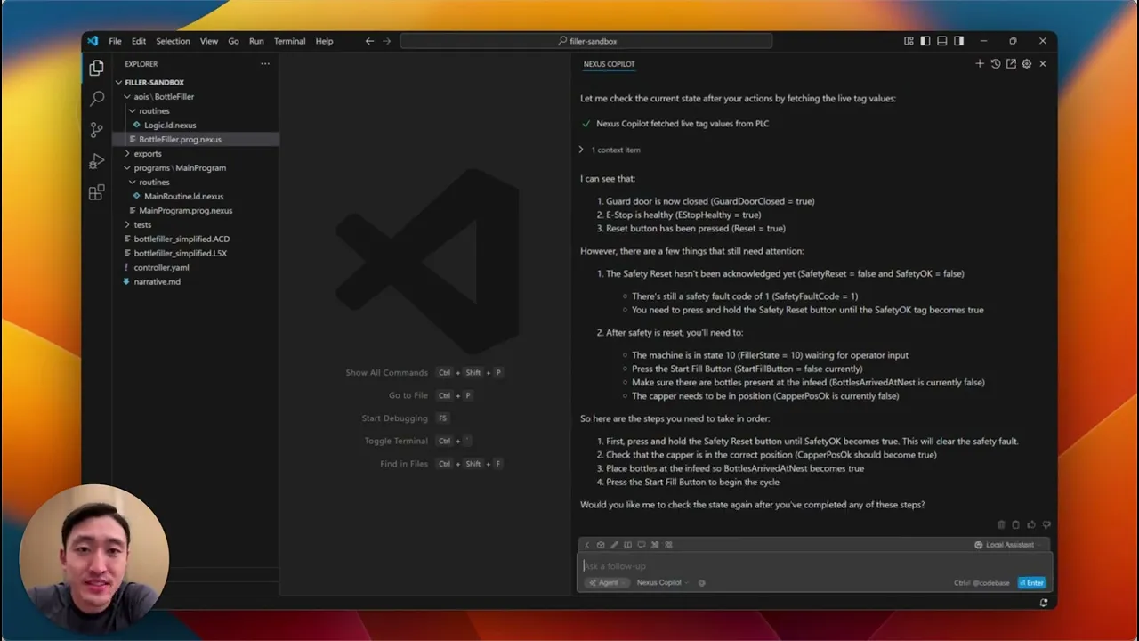The width and height of the screenshot is (1139, 641).
Task: Click the pencil edit icon in chat toolbar
Action: point(614,545)
